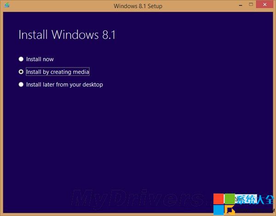Minimize the Windows 8.1 Setup window

(241, 5)
